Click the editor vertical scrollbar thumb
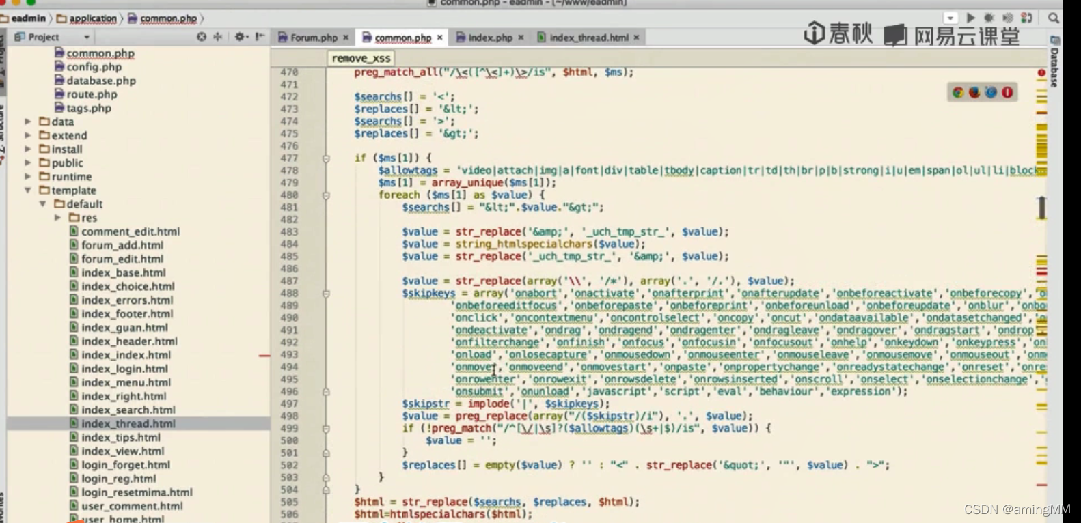Screen dimensions: 1081x523 click(1041, 208)
